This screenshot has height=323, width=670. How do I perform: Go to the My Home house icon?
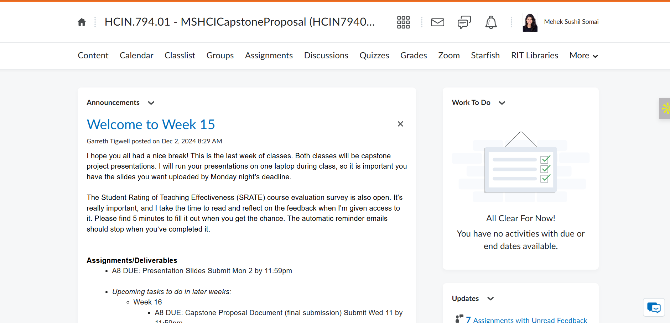pos(82,22)
